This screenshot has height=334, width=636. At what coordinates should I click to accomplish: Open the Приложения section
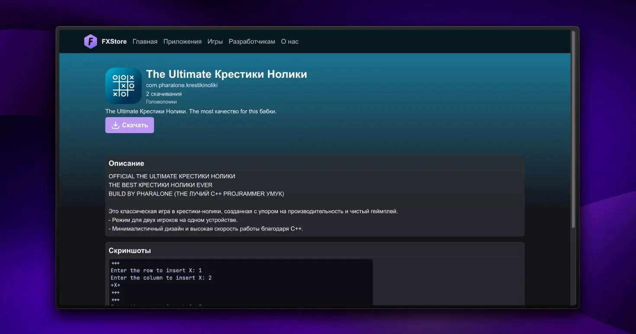[183, 41]
